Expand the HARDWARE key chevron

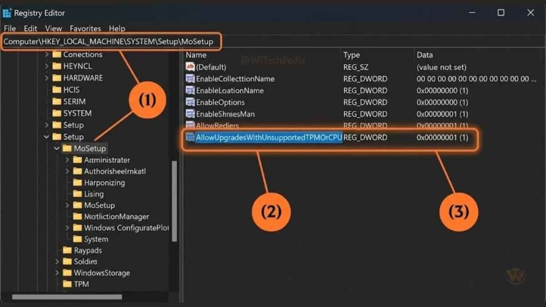tap(47, 78)
